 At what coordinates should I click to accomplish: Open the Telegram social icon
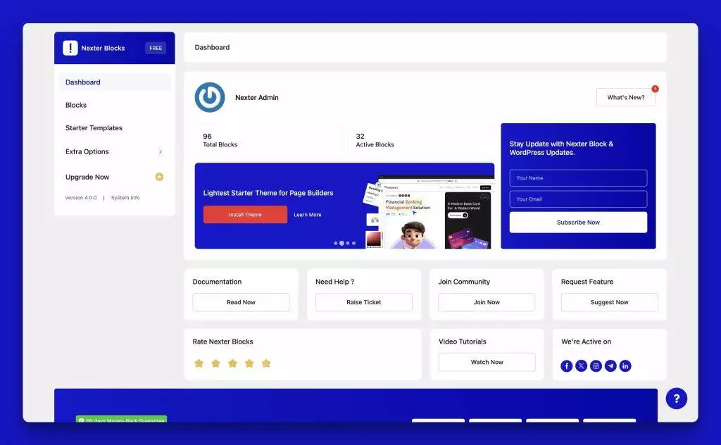(x=611, y=365)
